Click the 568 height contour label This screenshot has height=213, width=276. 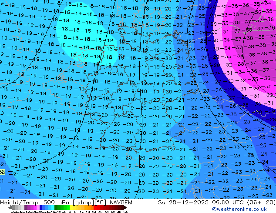(x=3, y=172)
